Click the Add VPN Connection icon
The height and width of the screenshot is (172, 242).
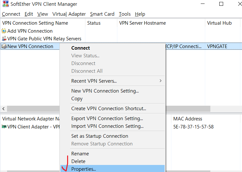pyautogui.click(x=4, y=31)
